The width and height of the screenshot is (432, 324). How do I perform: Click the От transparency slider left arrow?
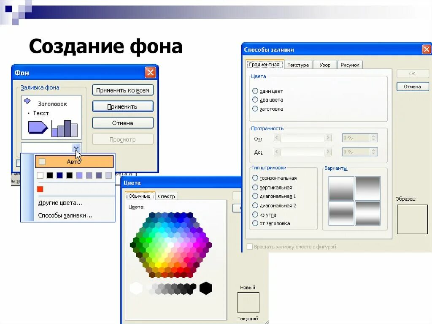[x=277, y=137]
